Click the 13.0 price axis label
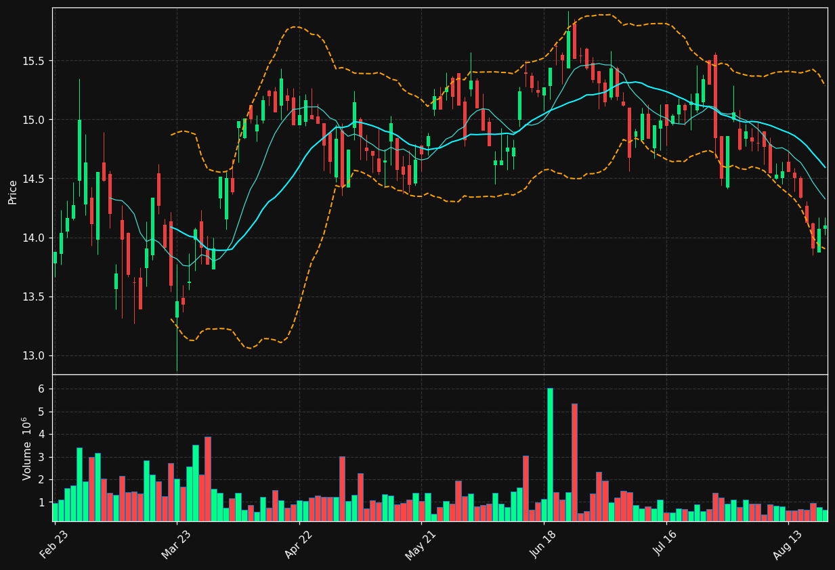Viewport: 835px width, 570px height. (x=33, y=356)
